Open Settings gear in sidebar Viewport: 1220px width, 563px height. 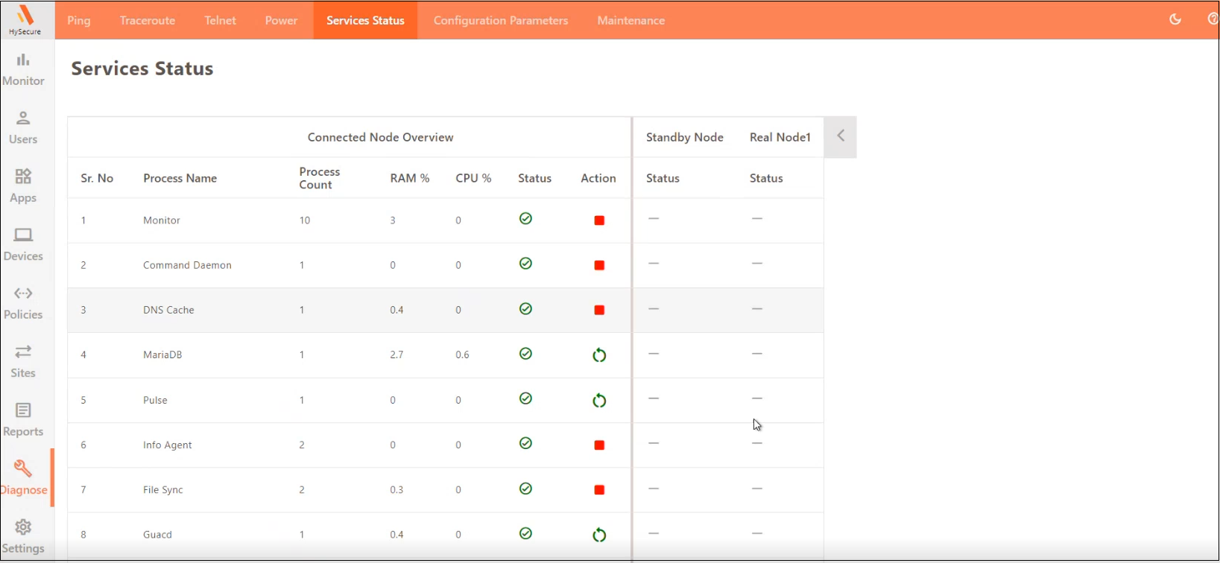coord(23,537)
